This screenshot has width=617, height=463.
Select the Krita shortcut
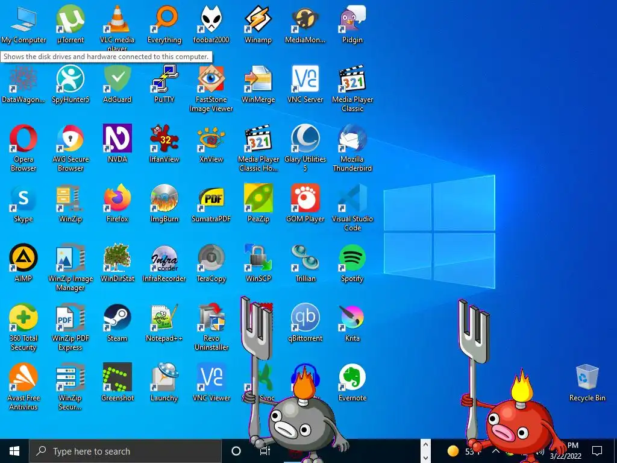point(352,317)
